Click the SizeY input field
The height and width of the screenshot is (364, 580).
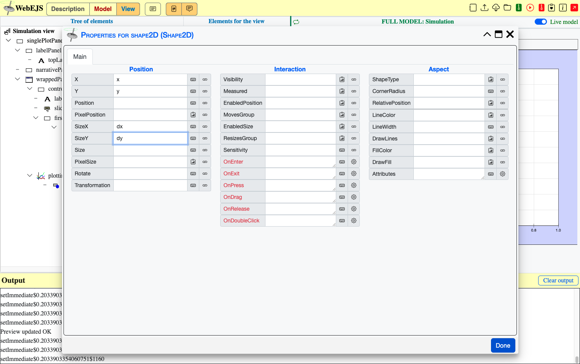[x=150, y=139]
